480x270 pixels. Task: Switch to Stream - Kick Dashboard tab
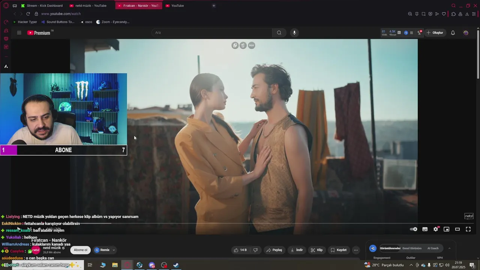pyautogui.click(x=42, y=6)
